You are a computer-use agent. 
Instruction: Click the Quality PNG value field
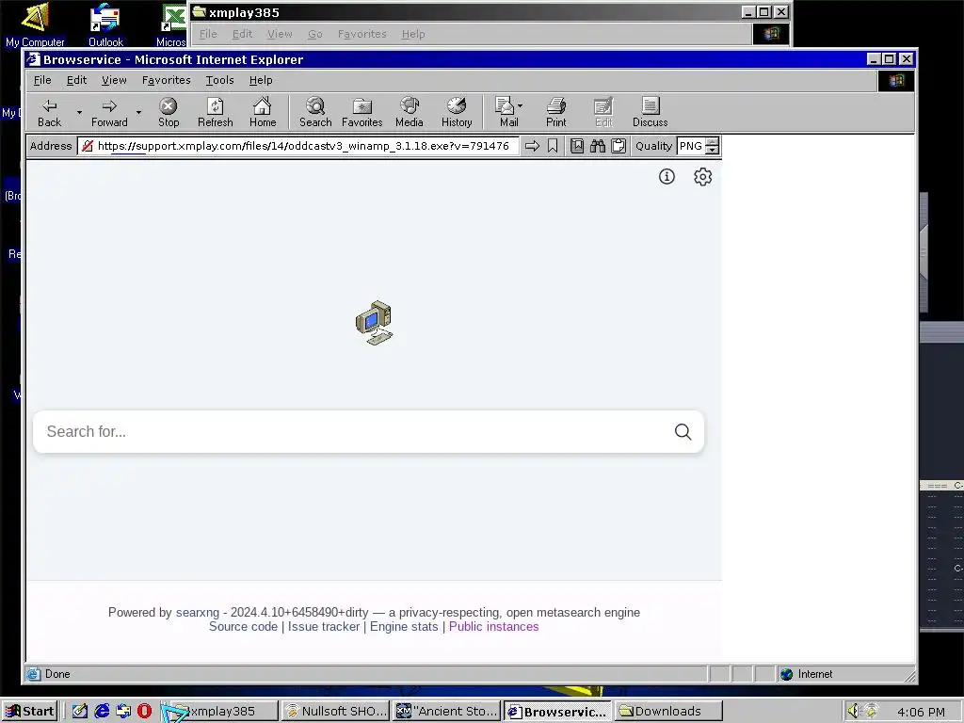tap(691, 146)
